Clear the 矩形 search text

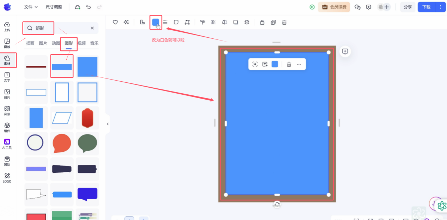pos(92,28)
